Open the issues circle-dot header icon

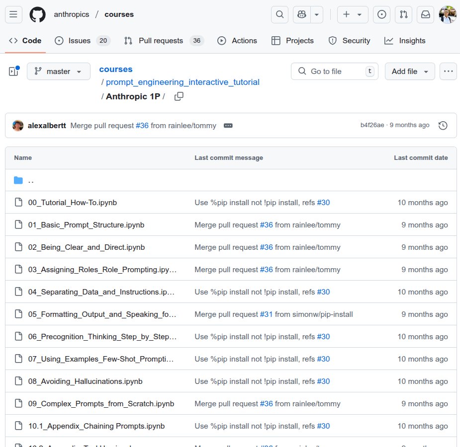coord(381,14)
